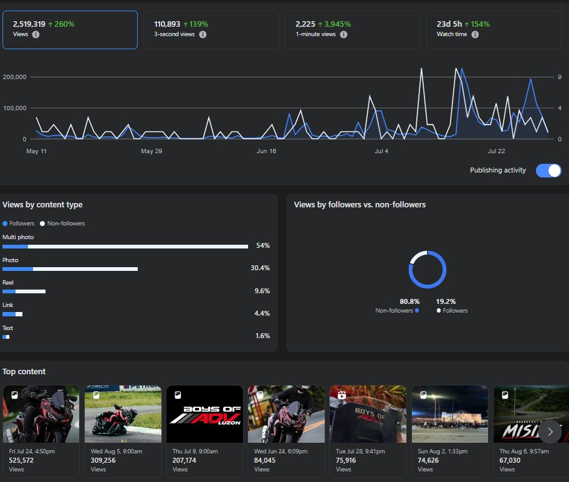Show next top content with arrow button

click(x=550, y=432)
